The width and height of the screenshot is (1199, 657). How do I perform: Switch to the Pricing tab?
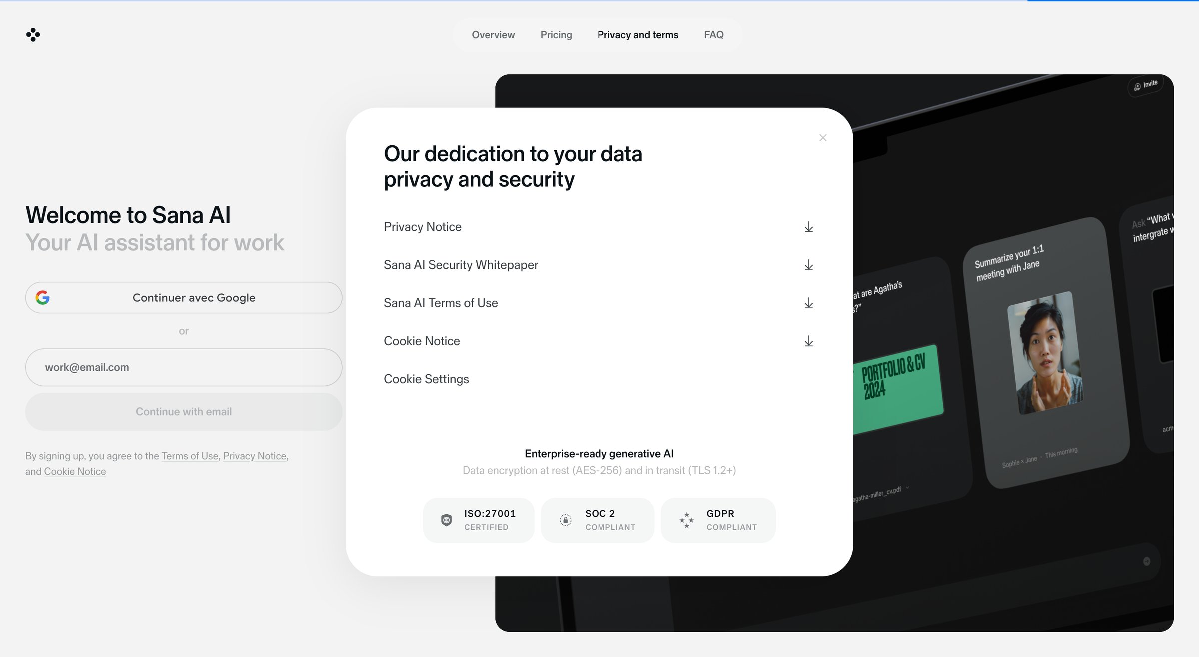pos(556,35)
